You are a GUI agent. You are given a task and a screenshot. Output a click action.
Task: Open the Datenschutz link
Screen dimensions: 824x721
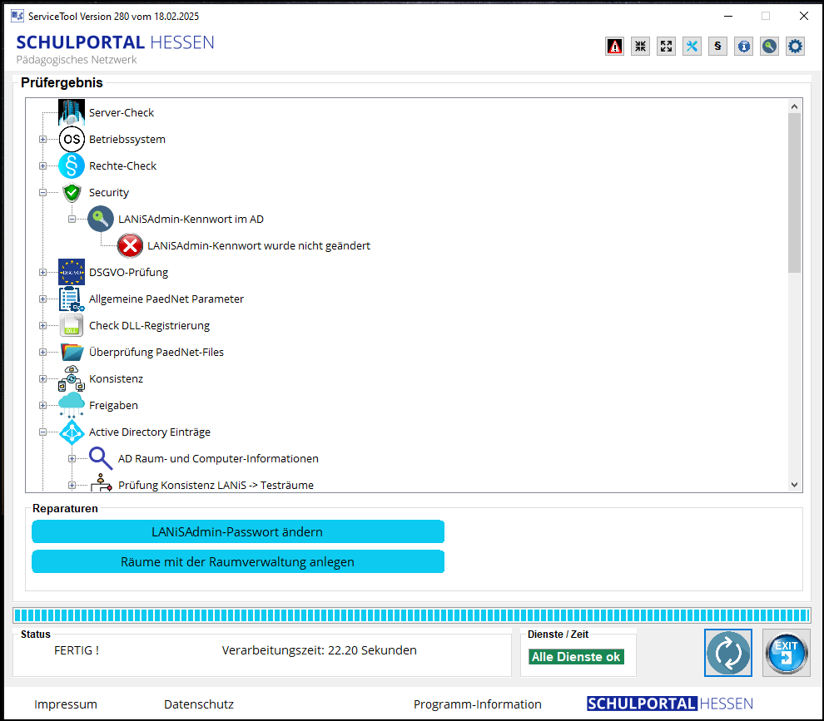199,704
